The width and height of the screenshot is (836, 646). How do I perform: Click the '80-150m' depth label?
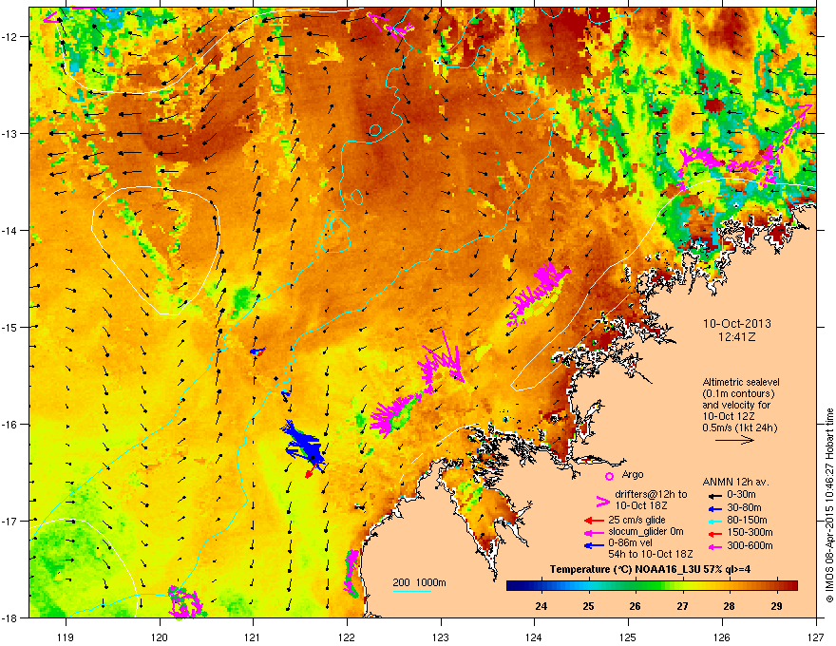(x=747, y=521)
